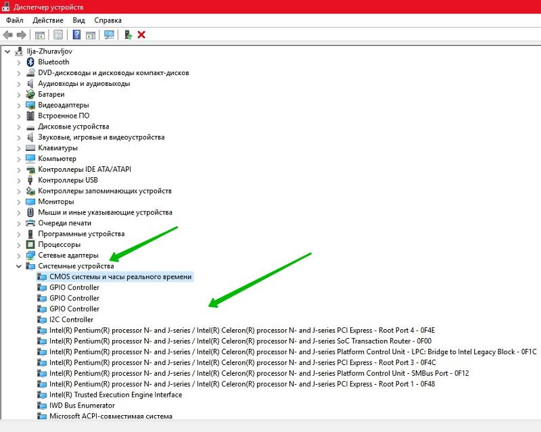Open the Файл menu
This screenshot has height=432, width=541.
click(x=14, y=20)
